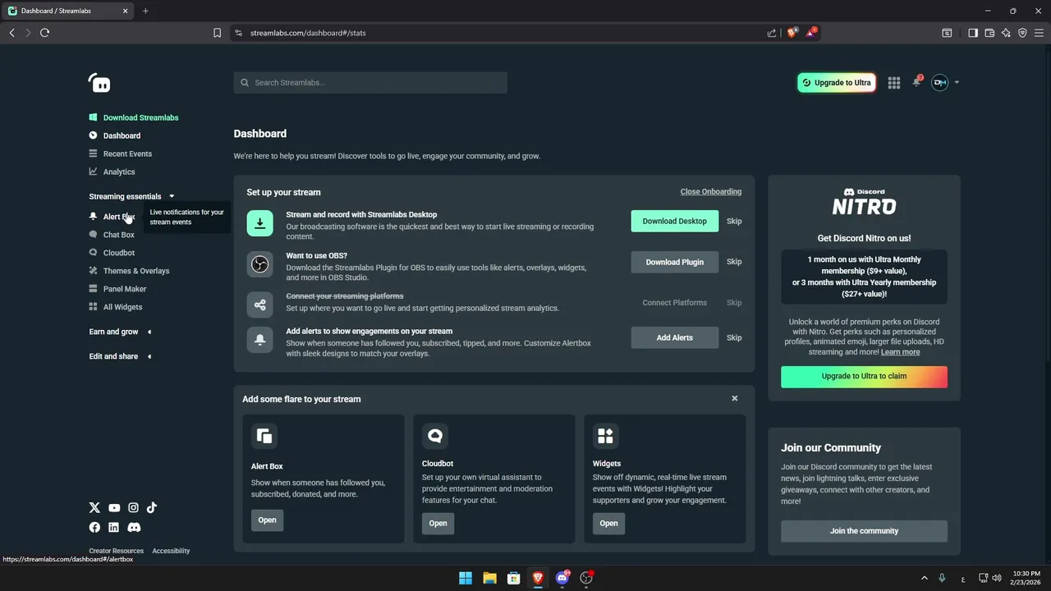Open the Brave Leo AI icon
Viewport: 1051px width, 591px height.
click(1006, 33)
